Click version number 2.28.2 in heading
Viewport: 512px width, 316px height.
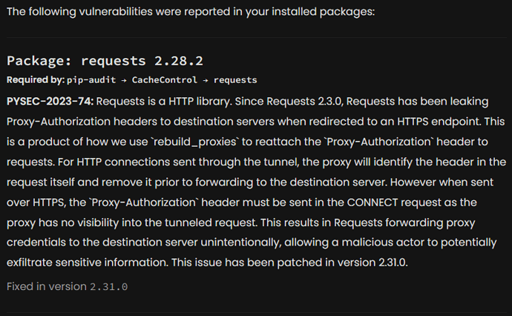(x=179, y=61)
